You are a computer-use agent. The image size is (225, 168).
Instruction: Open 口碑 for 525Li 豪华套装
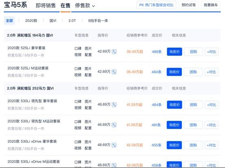[78, 48]
